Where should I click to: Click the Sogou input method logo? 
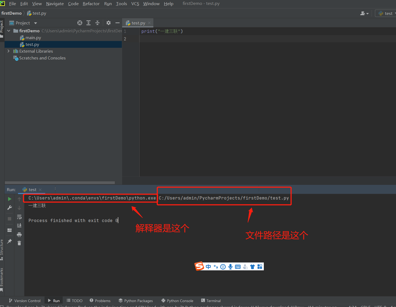click(x=199, y=266)
